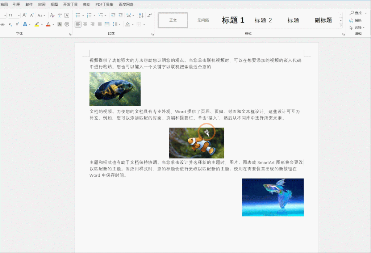The height and width of the screenshot is (253, 371).
Task: Justify the paragraph text
Action: (100, 24)
